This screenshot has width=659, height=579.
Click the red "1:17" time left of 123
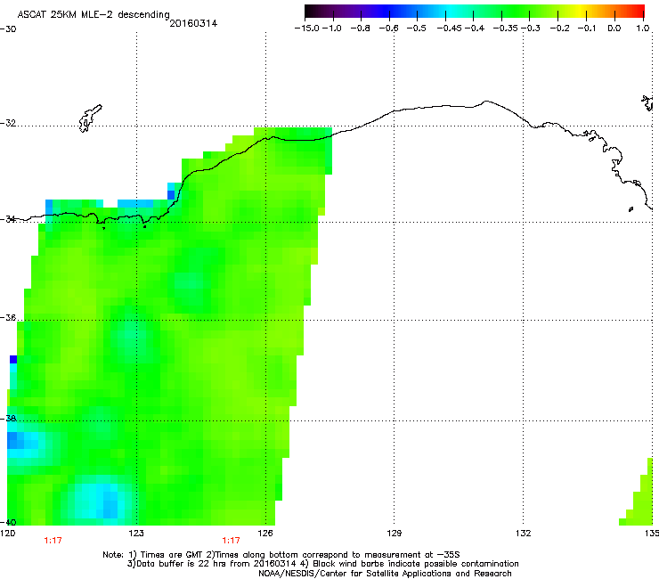pos(53,541)
